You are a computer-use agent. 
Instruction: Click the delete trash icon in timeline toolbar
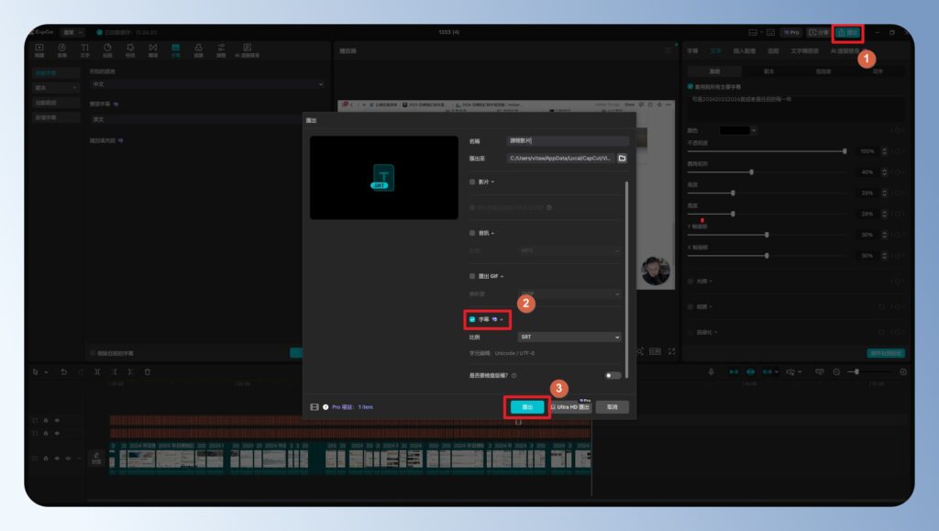148,371
